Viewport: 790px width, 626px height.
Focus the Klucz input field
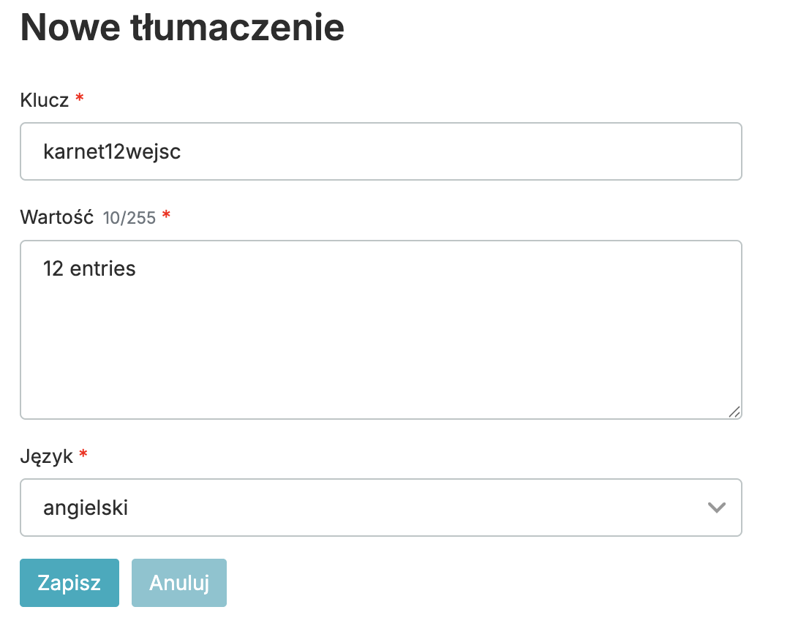pos(380,151)
